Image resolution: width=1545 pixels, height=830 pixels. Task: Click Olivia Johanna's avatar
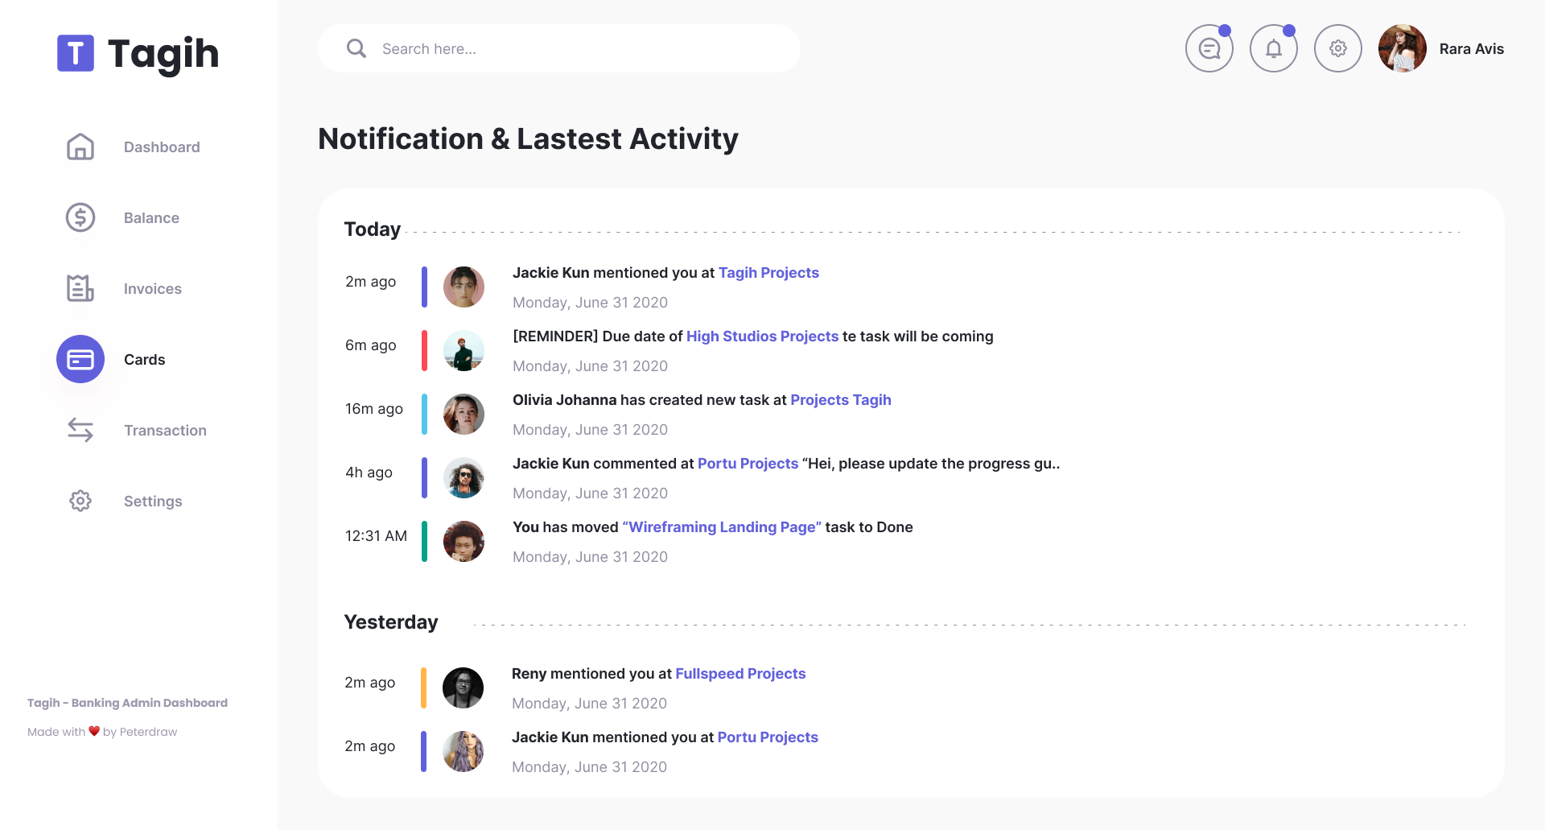tap(463, 414)
